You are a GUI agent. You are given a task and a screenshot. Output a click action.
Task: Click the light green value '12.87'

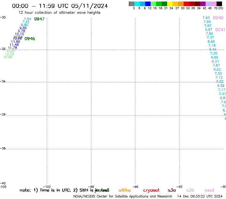pos(11,51)
